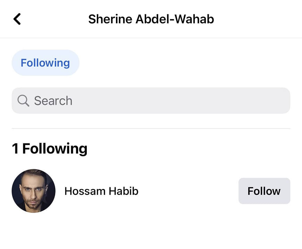Image resolution: width=302 pixels, height=249 pixels.
Task: Click the Sherine Abdel-Wahab page title
Action: coord(151,19)
